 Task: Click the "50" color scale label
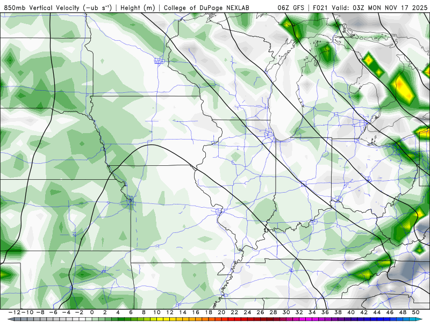click(415, 312)
